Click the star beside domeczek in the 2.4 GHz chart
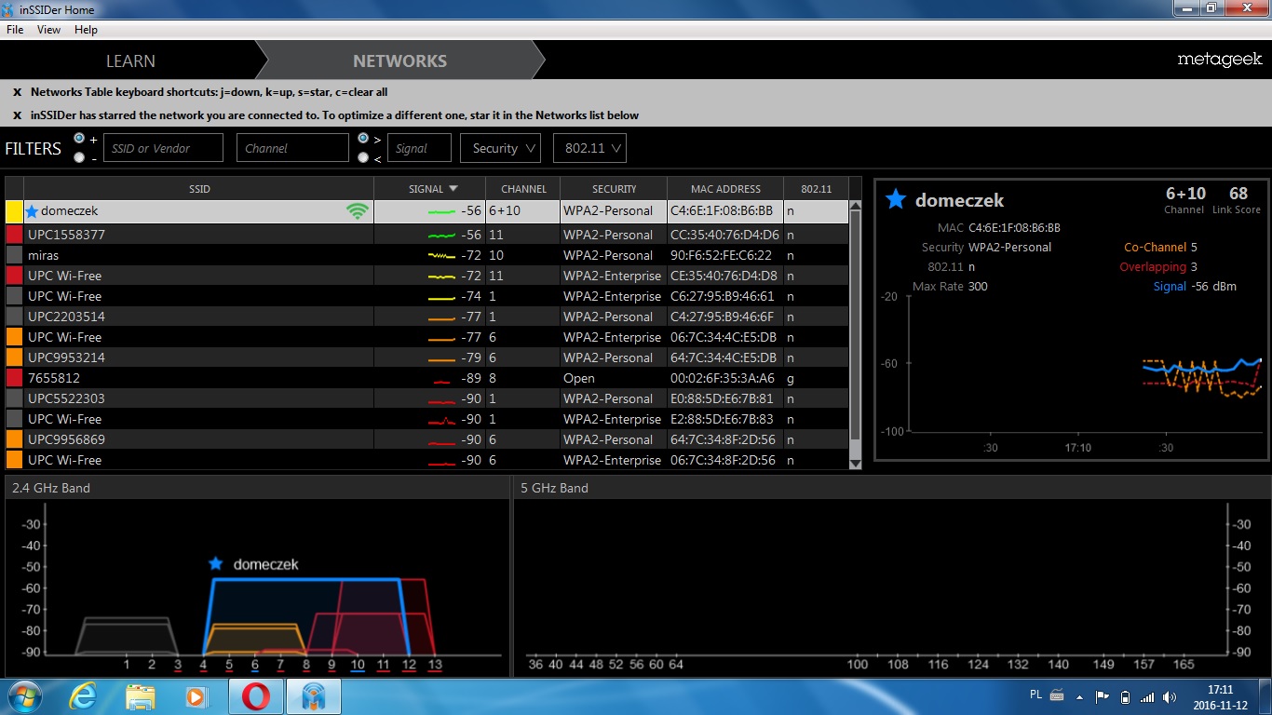The height and width of the screenshot is (715, 1272). (x=216, y=563)
